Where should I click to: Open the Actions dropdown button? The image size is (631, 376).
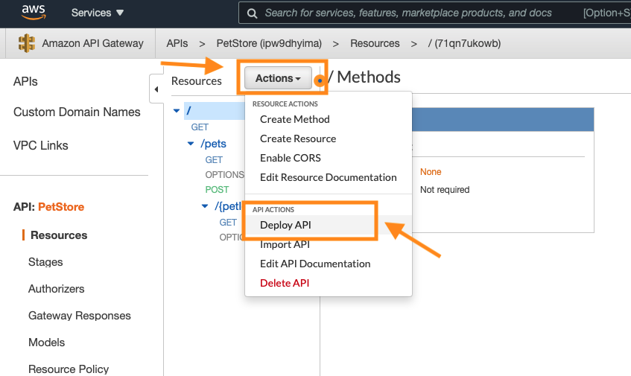[278, 78]
